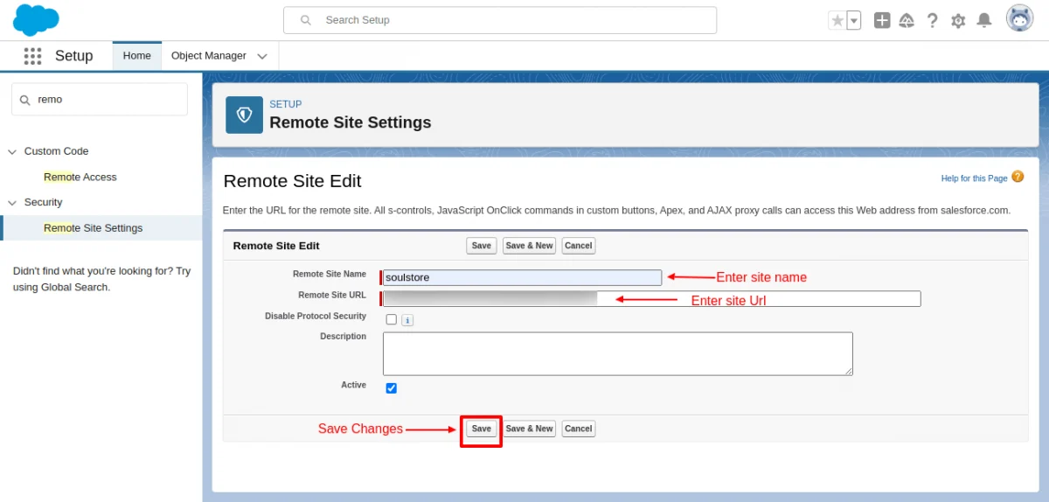
Task: Click the Remote Site URL field
Action: pyautogui.click(x=651, y=299)
